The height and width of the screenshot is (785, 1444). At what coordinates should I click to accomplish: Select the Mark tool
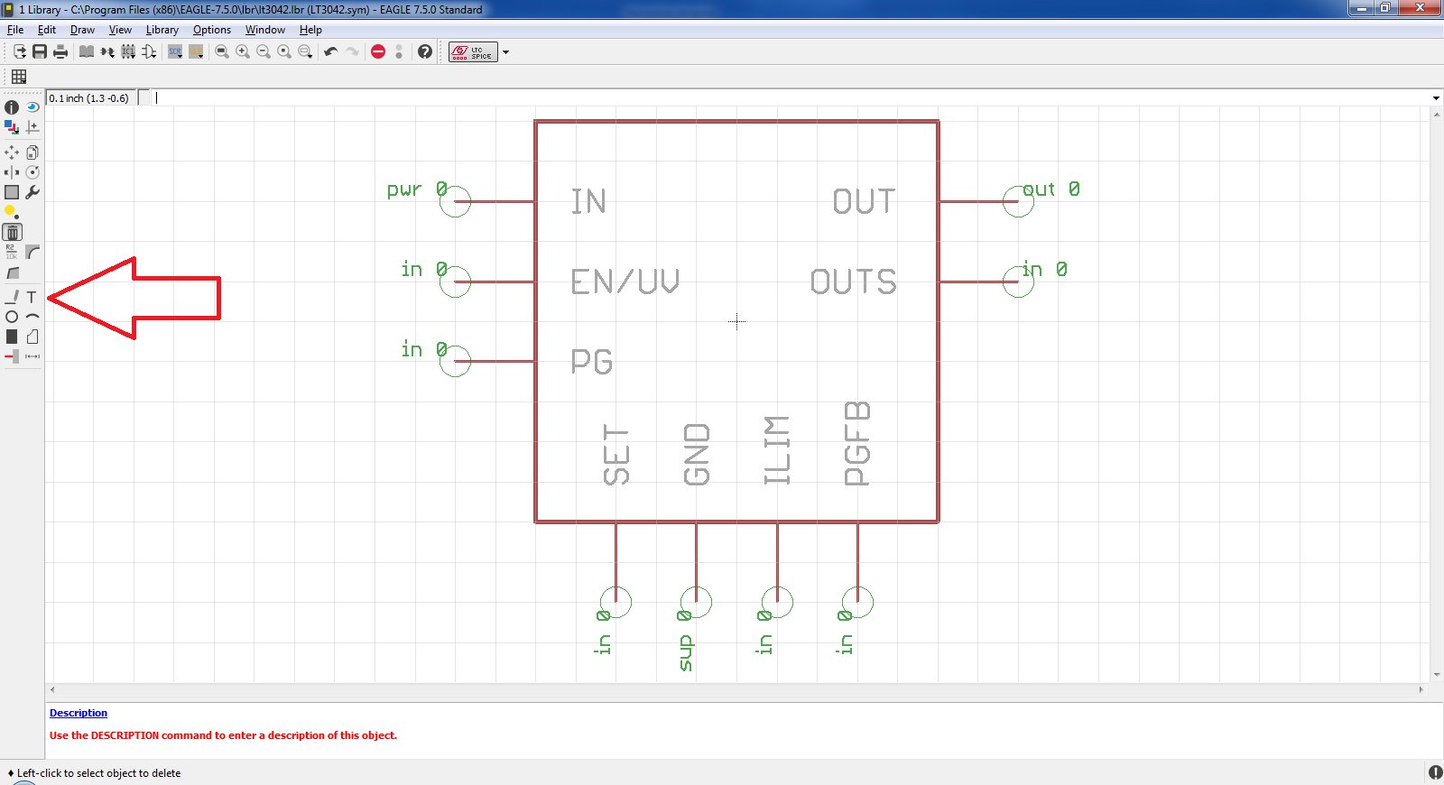click(x=32, y=127)
